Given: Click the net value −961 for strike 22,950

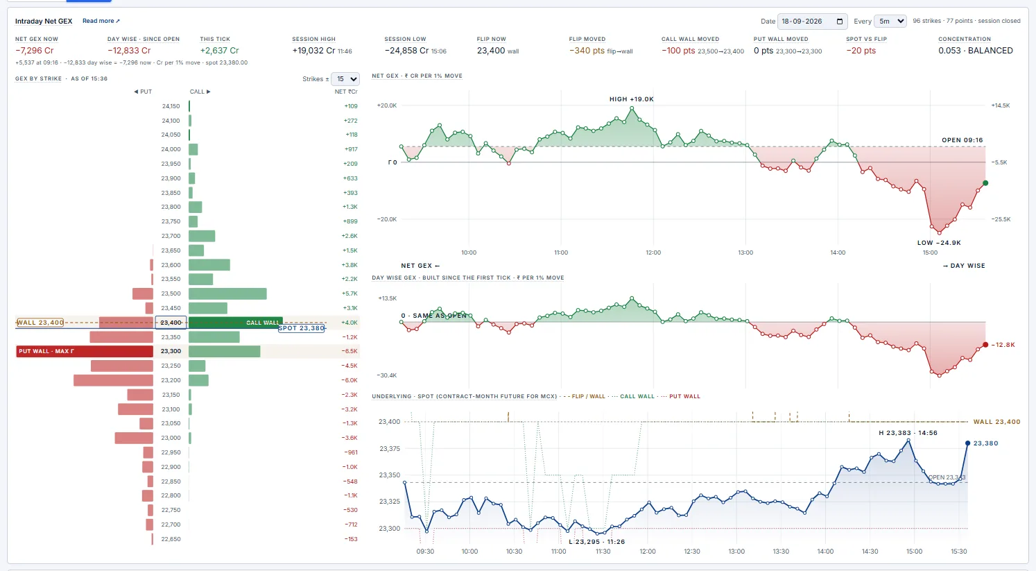Looking at the screenshot, I should coord(351,452).
